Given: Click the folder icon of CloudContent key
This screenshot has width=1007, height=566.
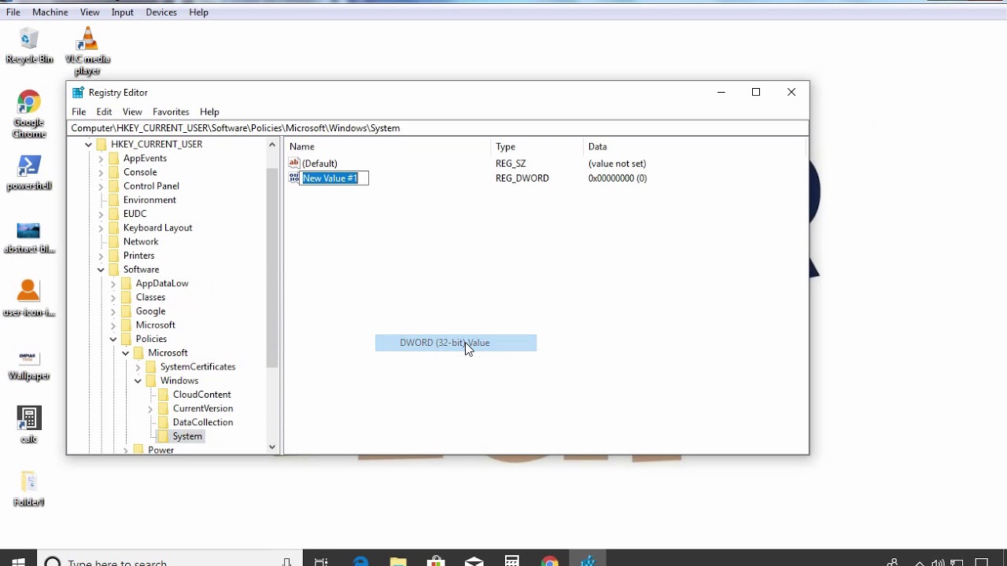Looking at the screenshot, I should tap(164, 395).
